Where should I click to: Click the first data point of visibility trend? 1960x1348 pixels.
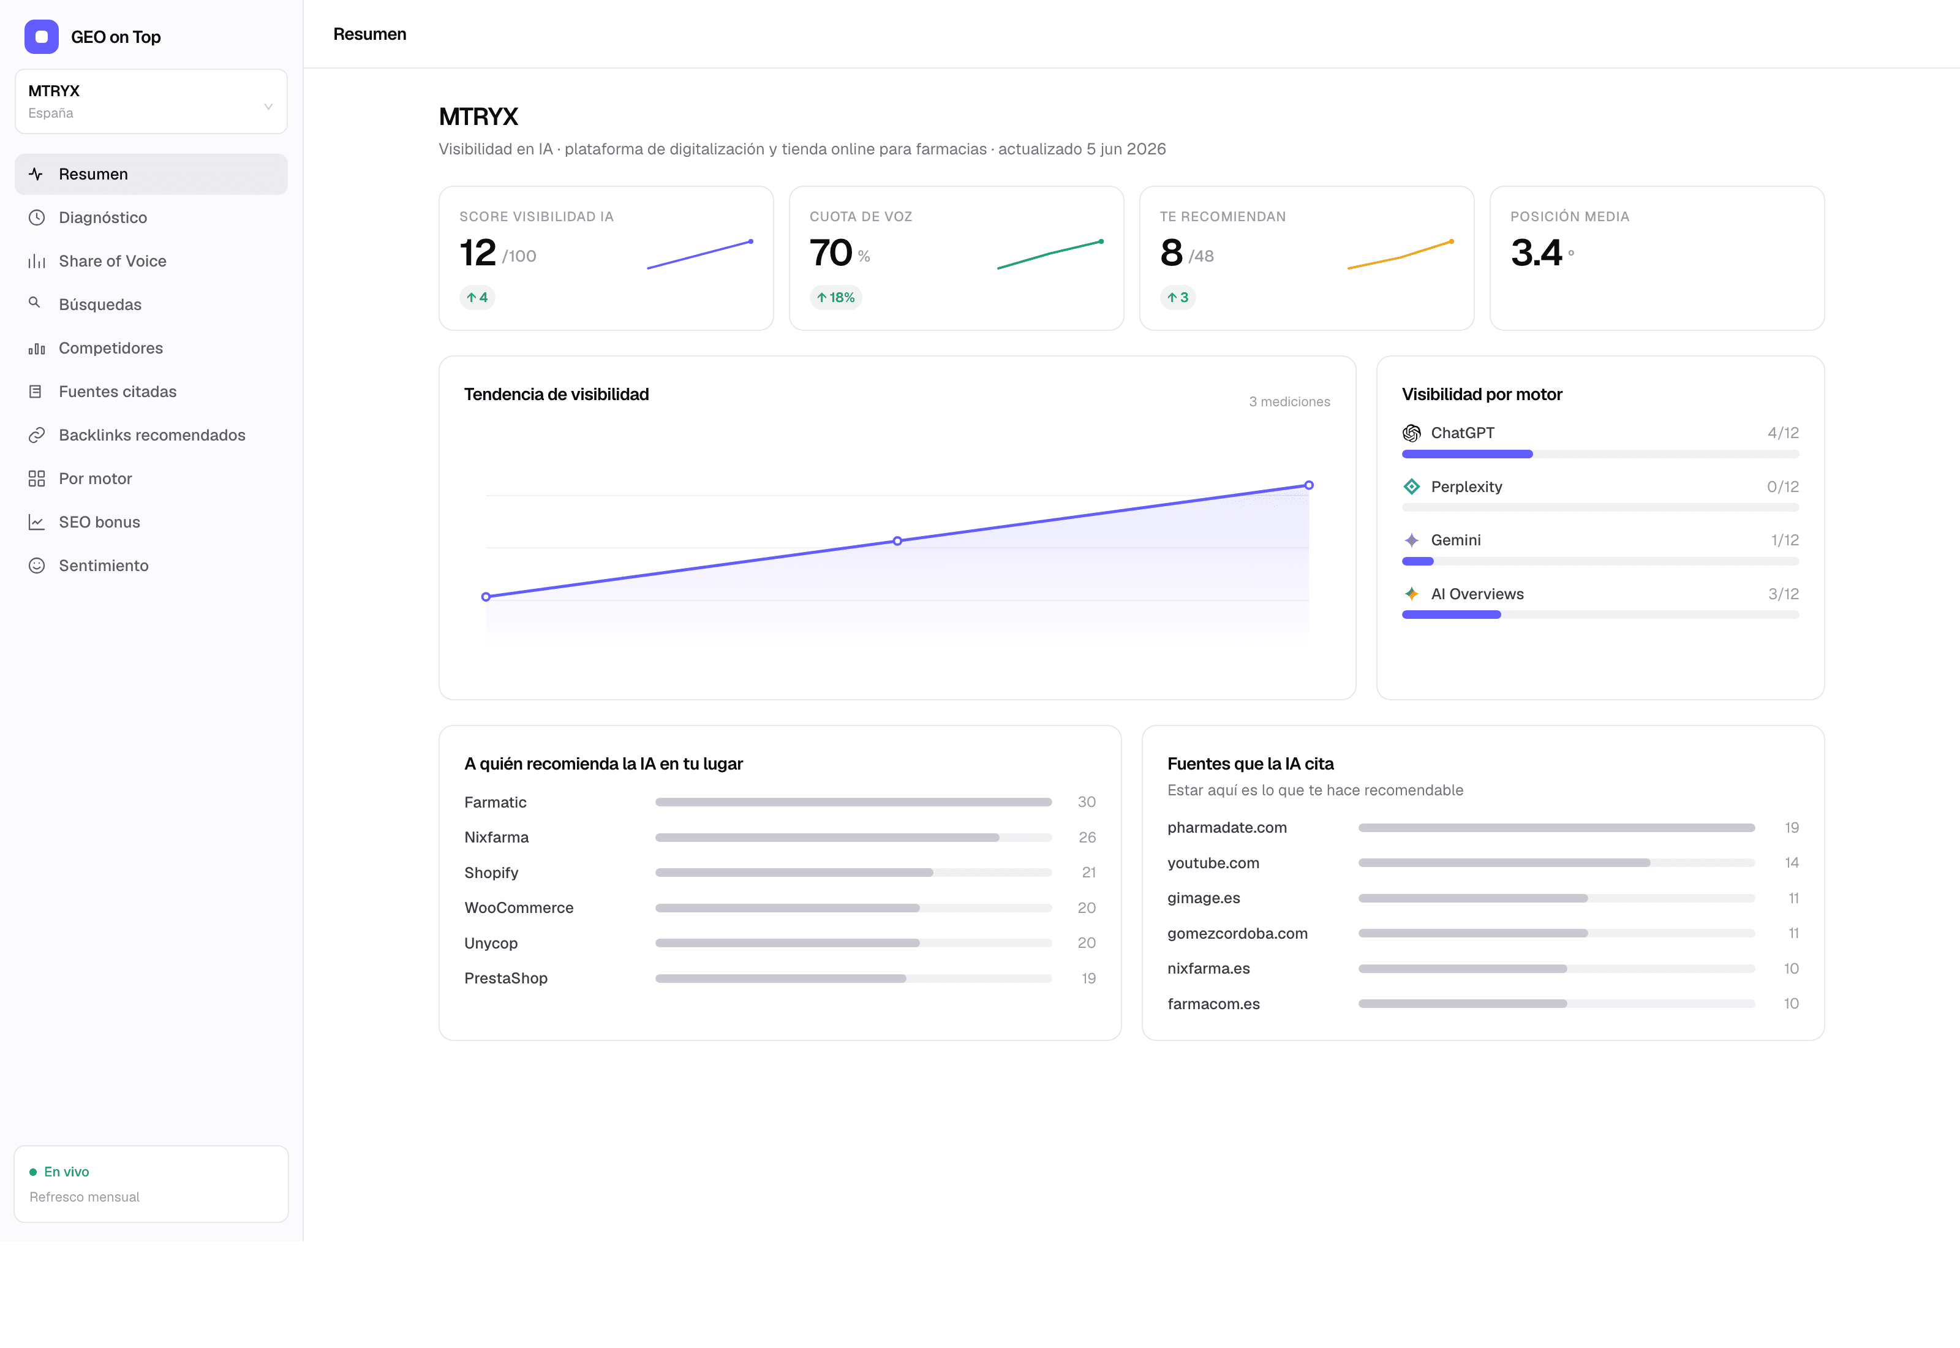[x=486, y=597]
